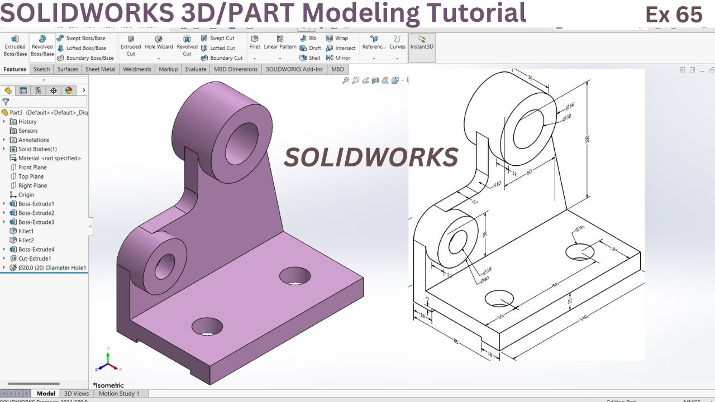This screenshot has width=715, height=402.
Task: Choose Boundary Cut
Action: pyautogui.click(x=222, y=58)
